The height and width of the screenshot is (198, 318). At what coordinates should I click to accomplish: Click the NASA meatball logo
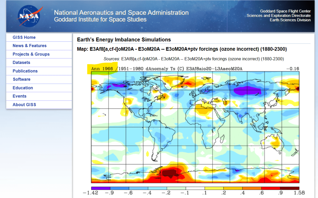pyautogui.click(x=28, y=16)
